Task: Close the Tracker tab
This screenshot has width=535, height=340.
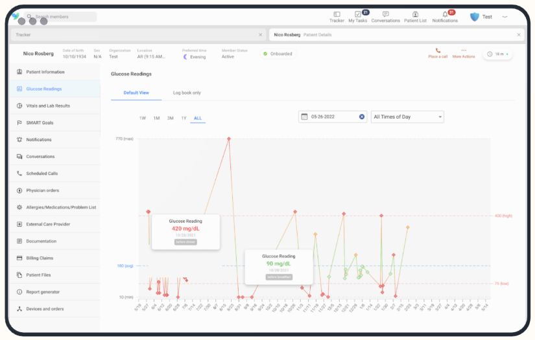Action: coord(260,35)
